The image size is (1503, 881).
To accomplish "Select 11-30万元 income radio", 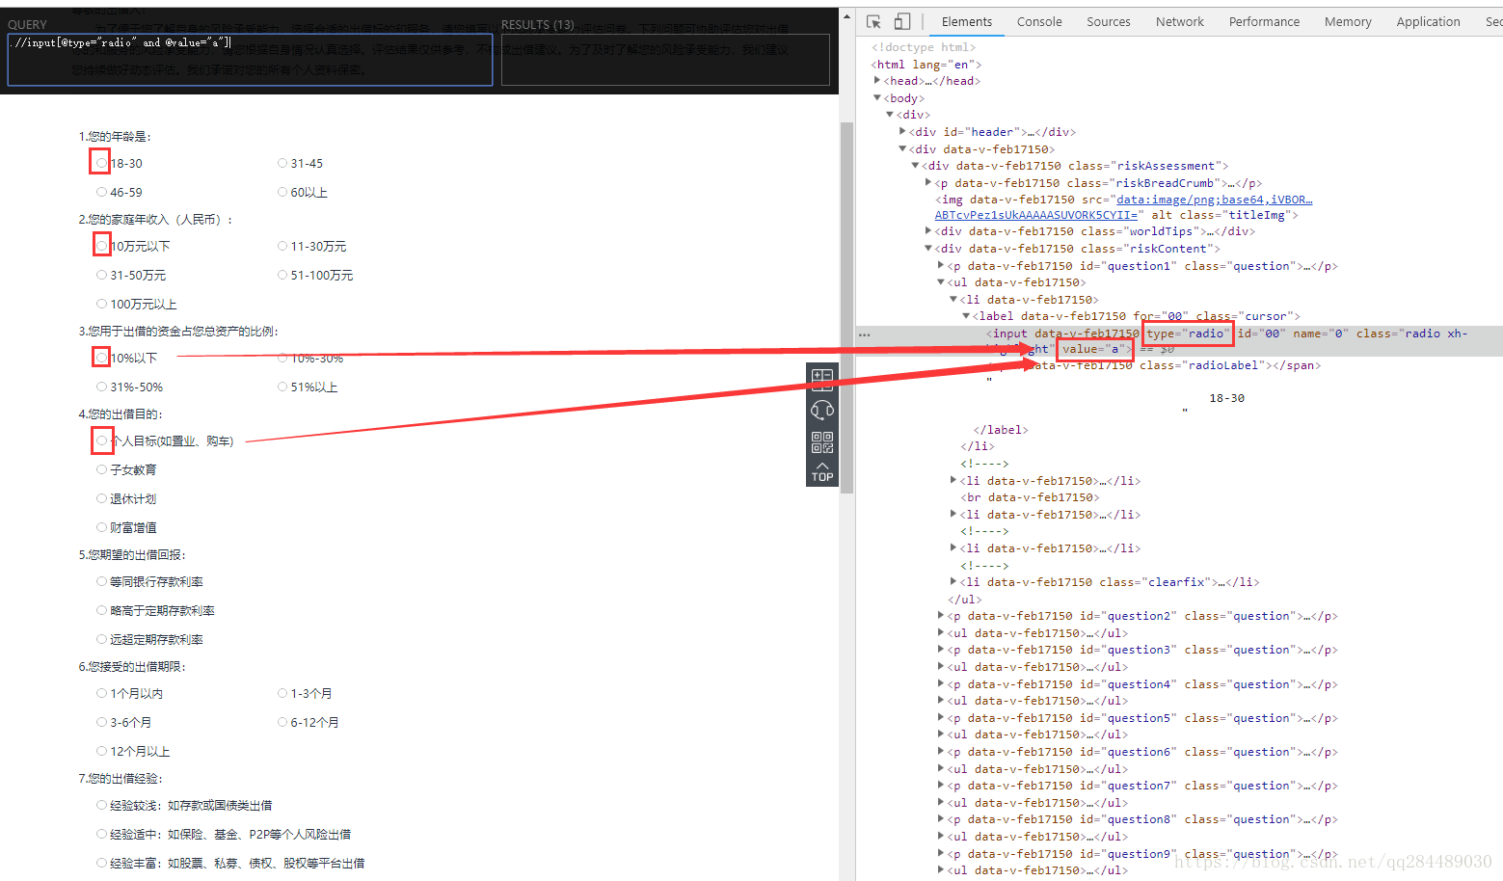I will pos(282,246).
